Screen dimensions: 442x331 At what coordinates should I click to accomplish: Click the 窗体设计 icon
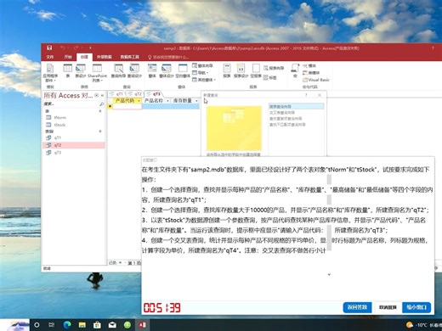167,70
